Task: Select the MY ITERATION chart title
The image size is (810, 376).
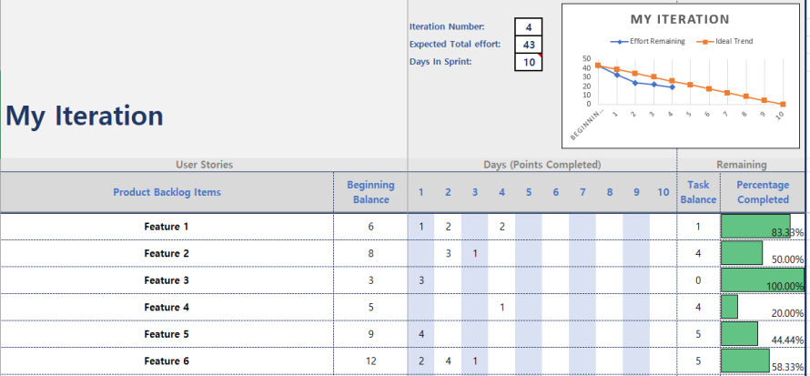Action: pos(680,19)
